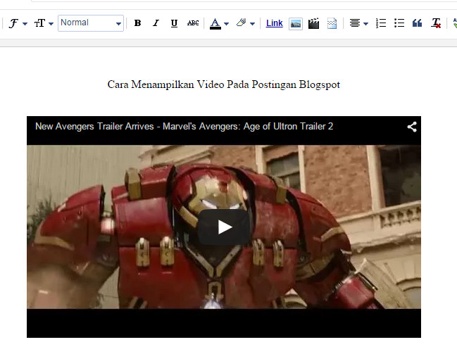Expand the alignment dropdown arrow
Viewport: 457px width, 354px height.
pyautogui.click(x=365, y=24)
